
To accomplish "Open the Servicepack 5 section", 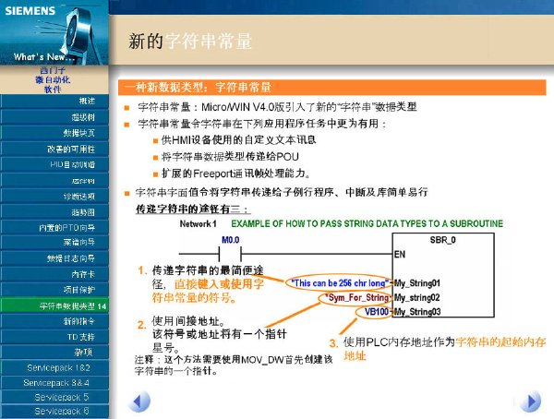I will (x=54, y=397).
